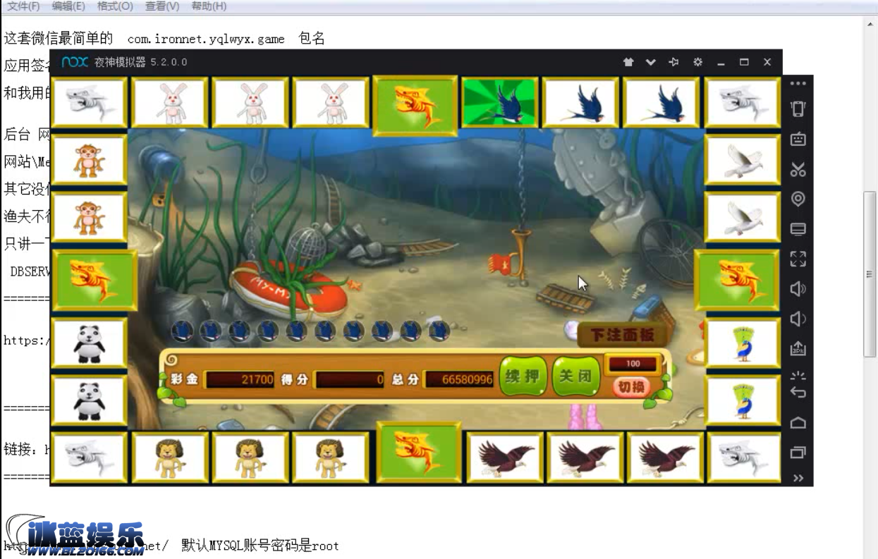
Task: Select rabbit tile adjacent to the golden shark
Action: tap(331, 103)
